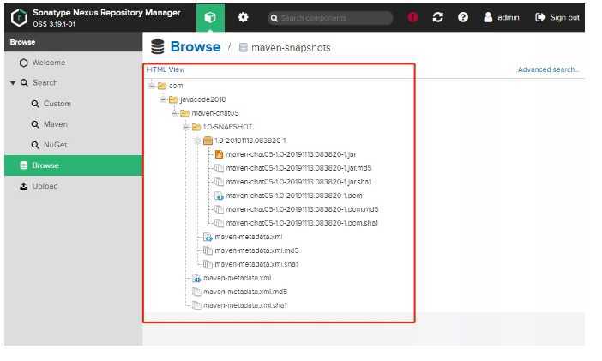This screenshot has height=361, width=602.
Task: Click the jar.sha1 file icon
Action: click(x=220, y=182)
